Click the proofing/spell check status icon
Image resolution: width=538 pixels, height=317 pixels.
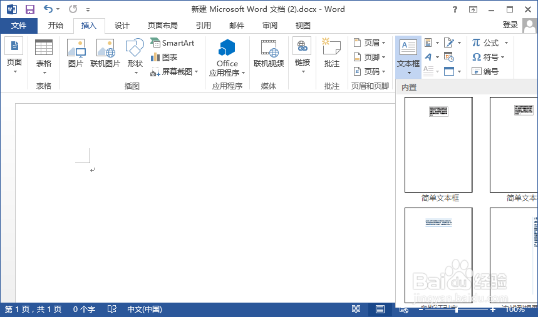coord(112,309)
